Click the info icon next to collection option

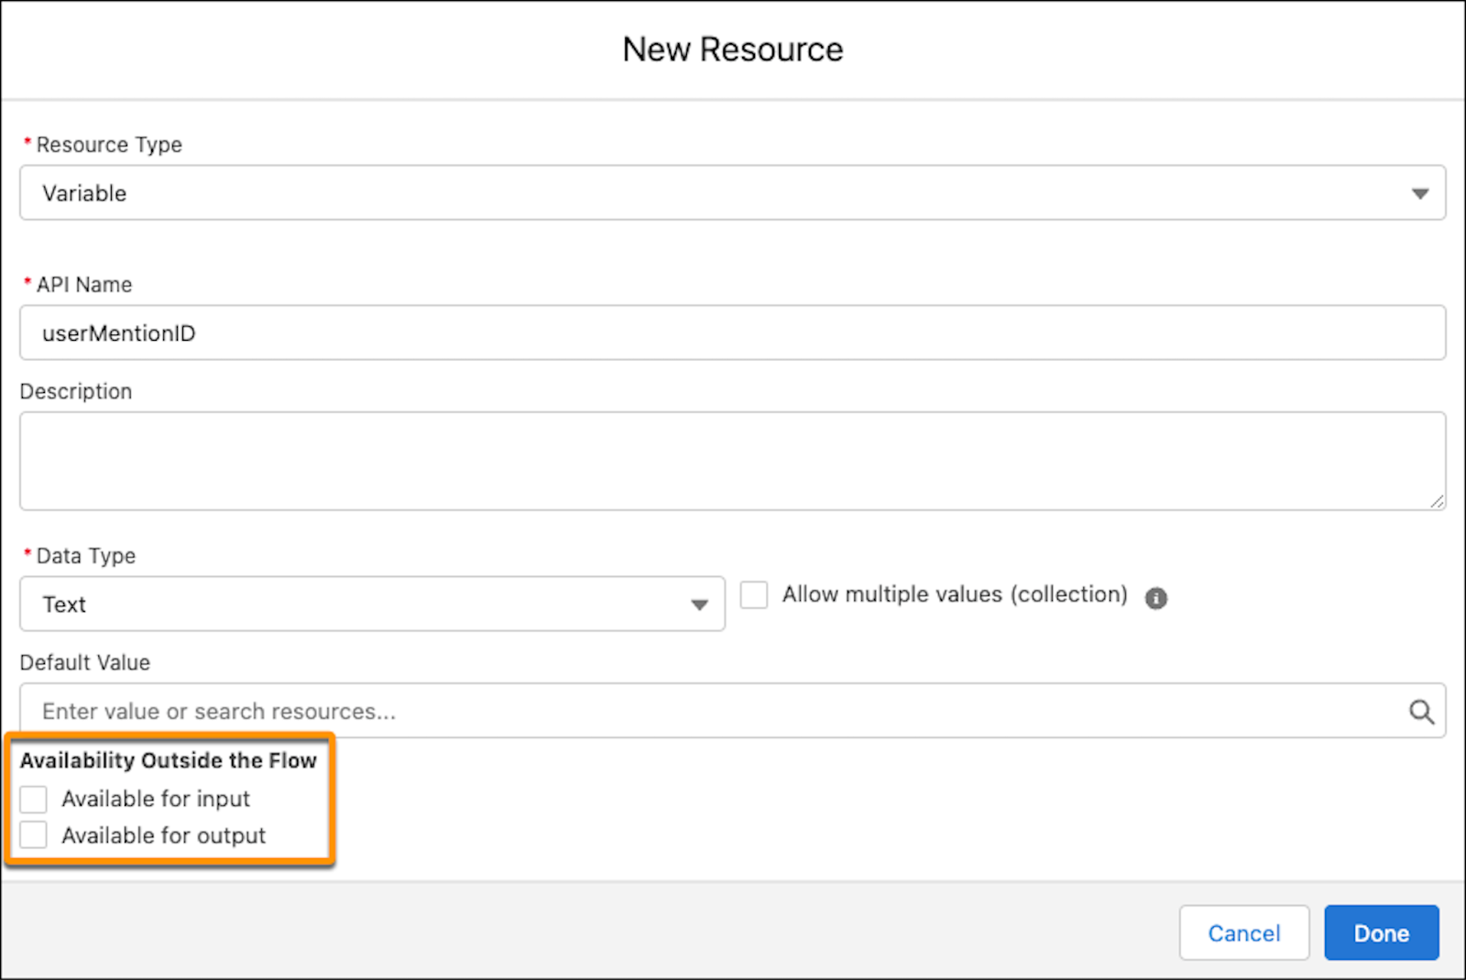click(x=1155, y=598)
